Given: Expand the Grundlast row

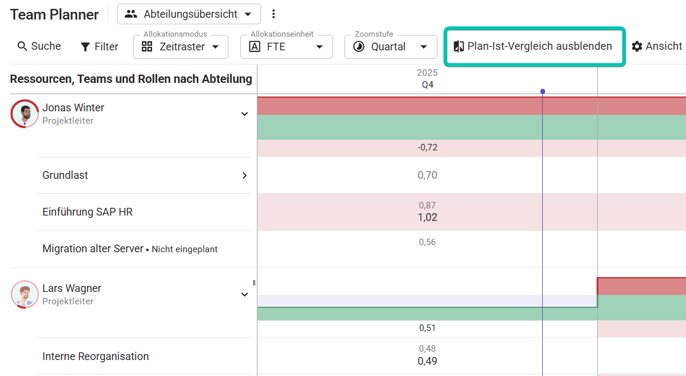Looking at the screenshot, I should click(x=244, y=175).
